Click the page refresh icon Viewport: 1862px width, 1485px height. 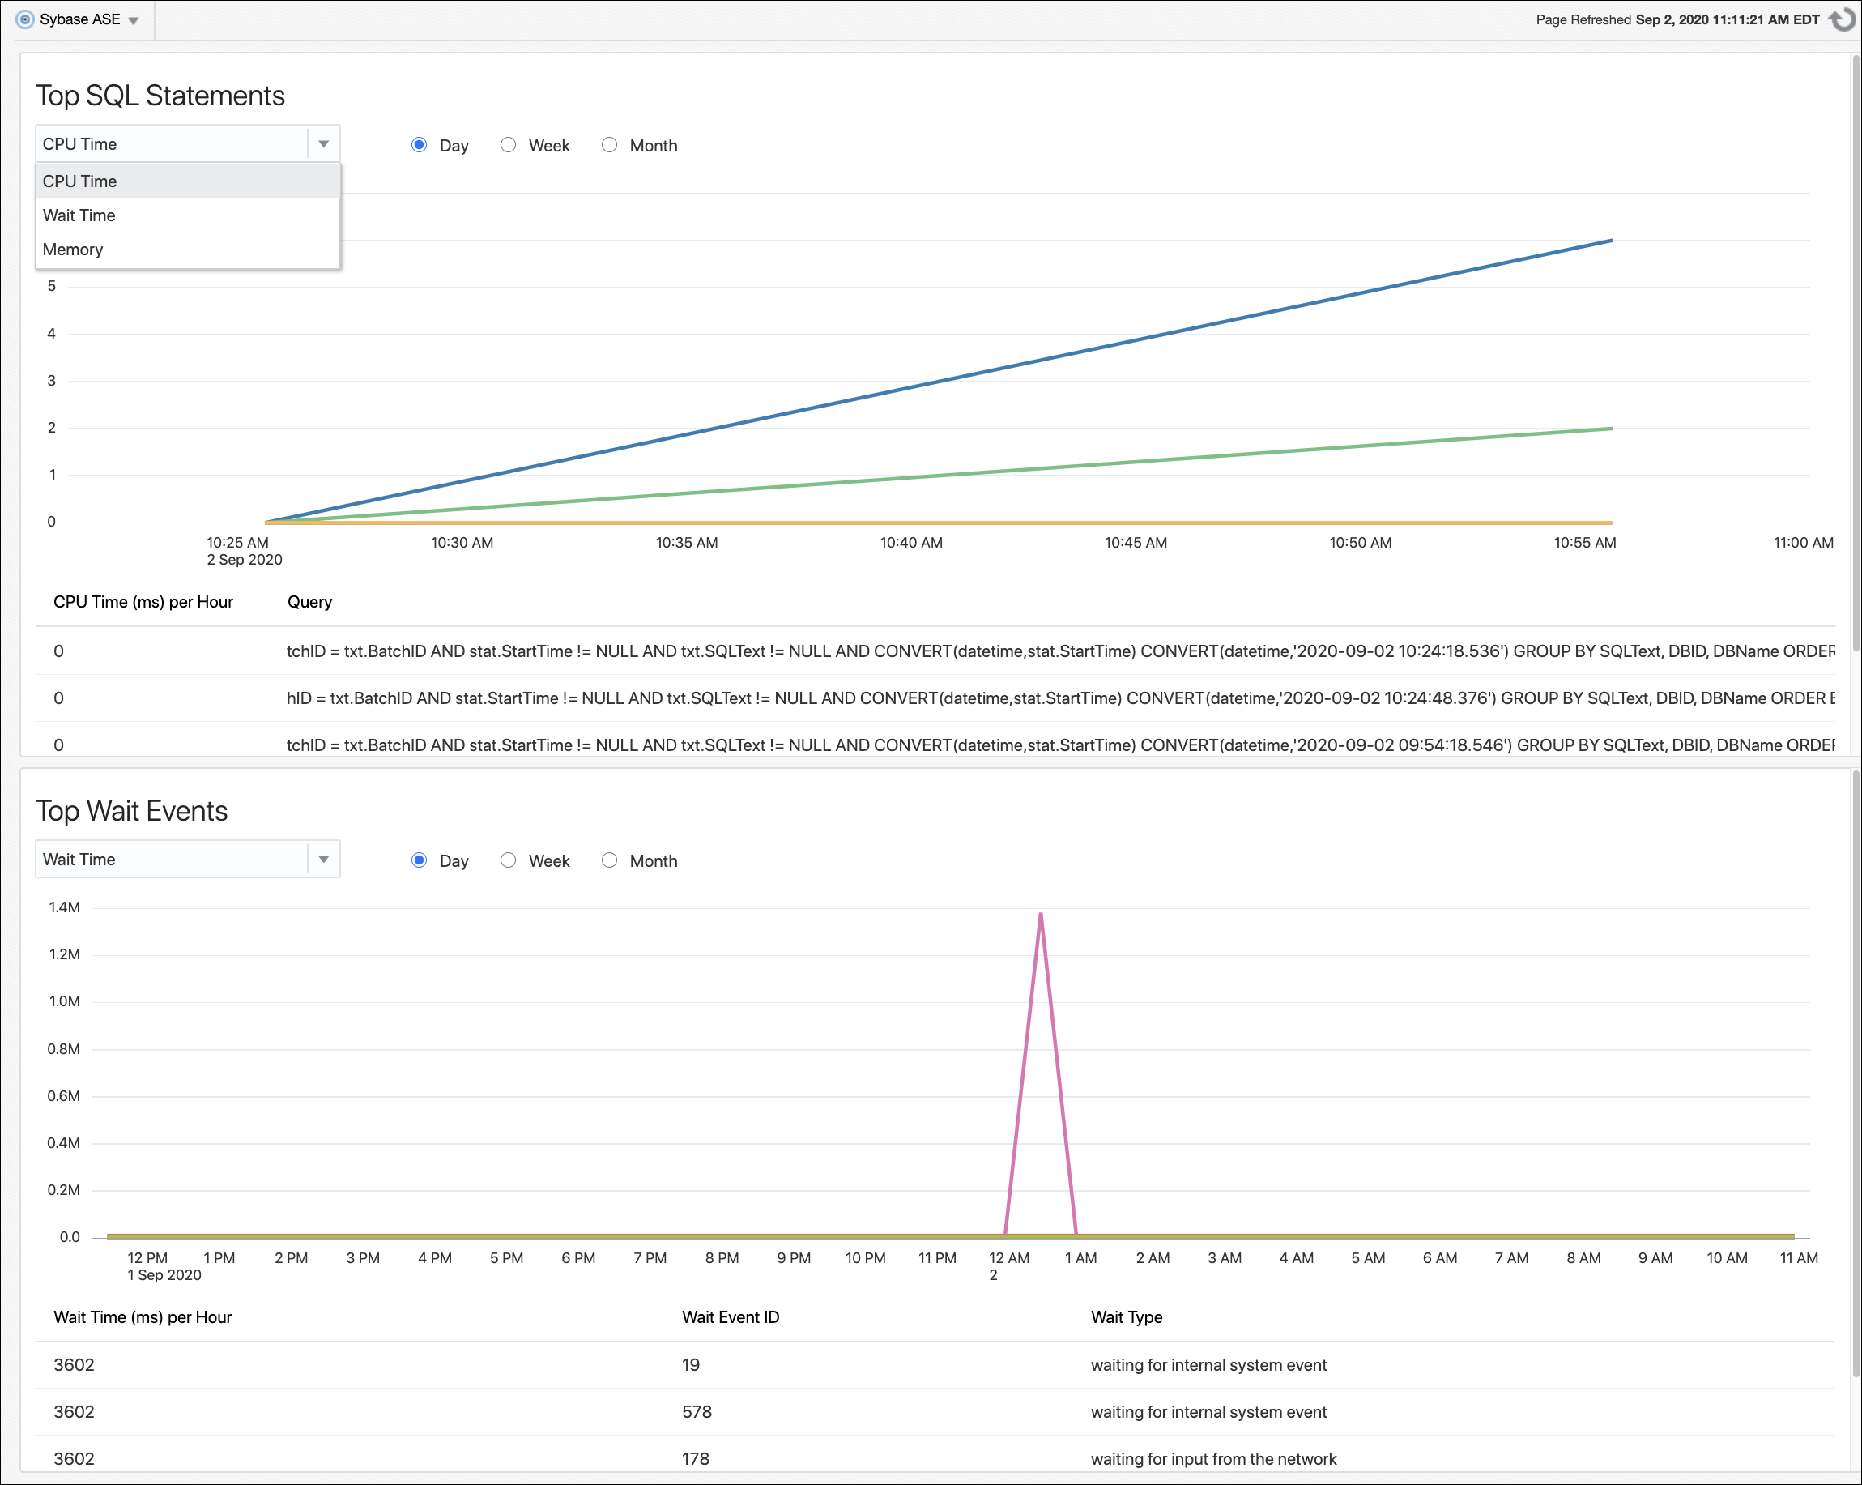pos(1843,19)
